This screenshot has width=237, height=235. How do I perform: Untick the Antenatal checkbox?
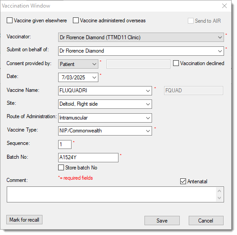pyautogui.click(x=183, y=181)
